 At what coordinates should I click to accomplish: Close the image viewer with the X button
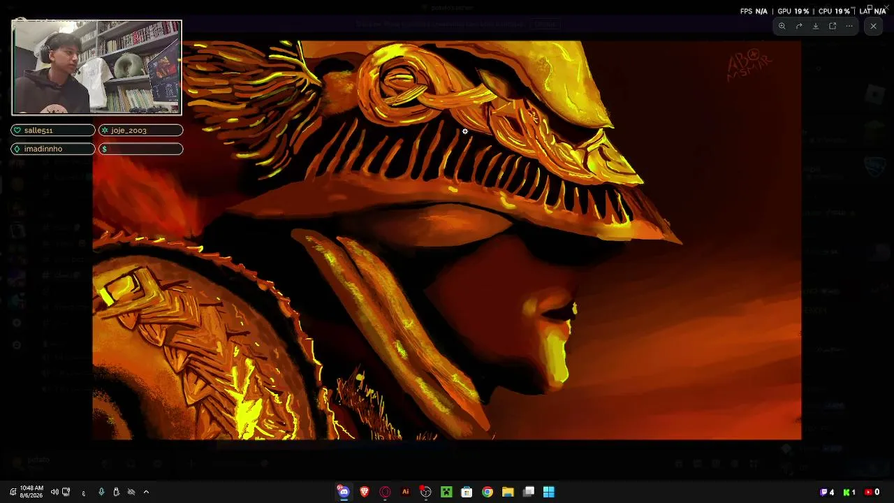click(x=873, y=27)
